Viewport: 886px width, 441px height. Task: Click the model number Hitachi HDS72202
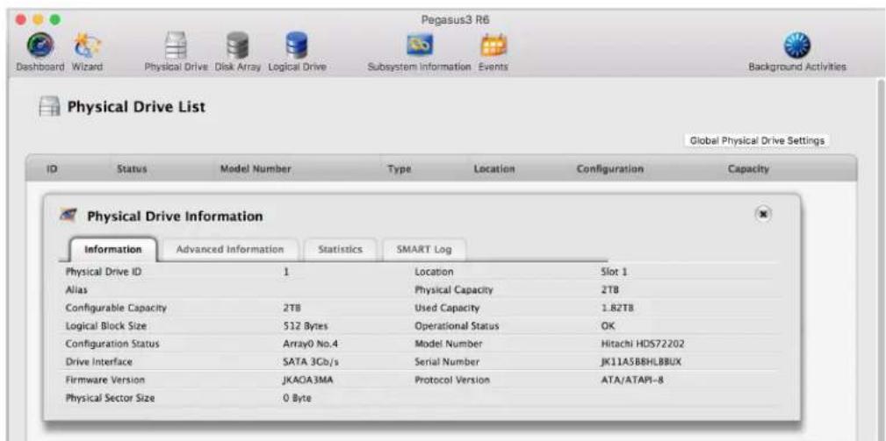[x=643, y=344]
